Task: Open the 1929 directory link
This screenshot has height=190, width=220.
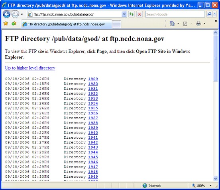Action: click(x=93, y=79)
